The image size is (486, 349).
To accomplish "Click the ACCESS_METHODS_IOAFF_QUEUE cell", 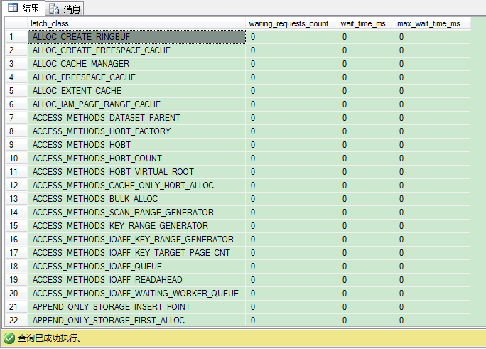I will pyautogui.click(x=136, y=267).
